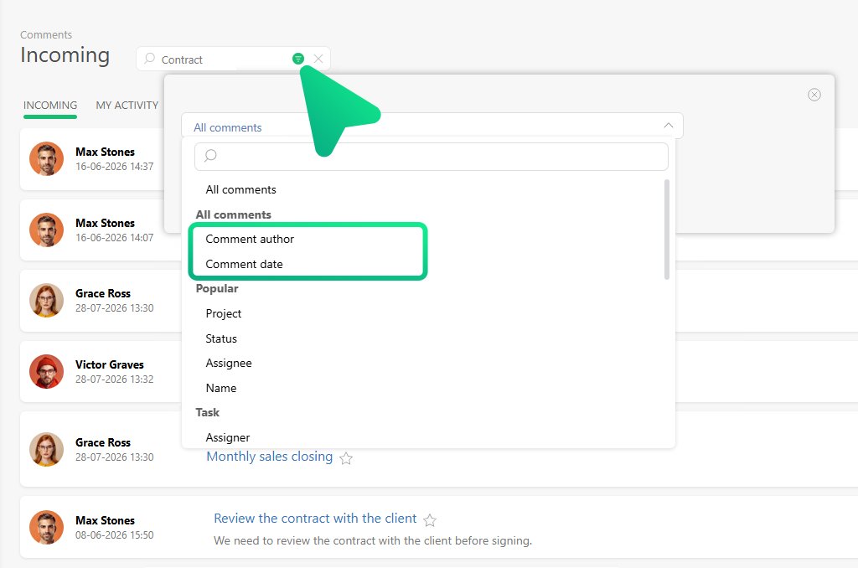
Task: Open Grace Ross avatar dated 28-07-2026 13:30 top
Action: [x=47, y=301]
